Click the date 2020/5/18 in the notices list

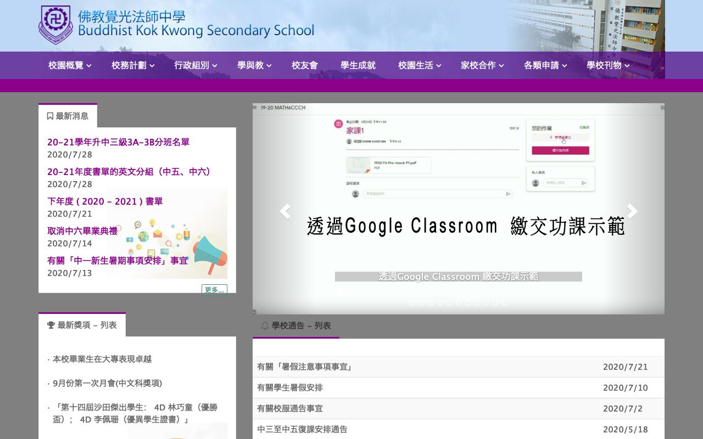(x=626, y=430)
